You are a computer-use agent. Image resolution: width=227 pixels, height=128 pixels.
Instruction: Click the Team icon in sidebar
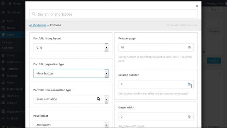pos(3,82)
